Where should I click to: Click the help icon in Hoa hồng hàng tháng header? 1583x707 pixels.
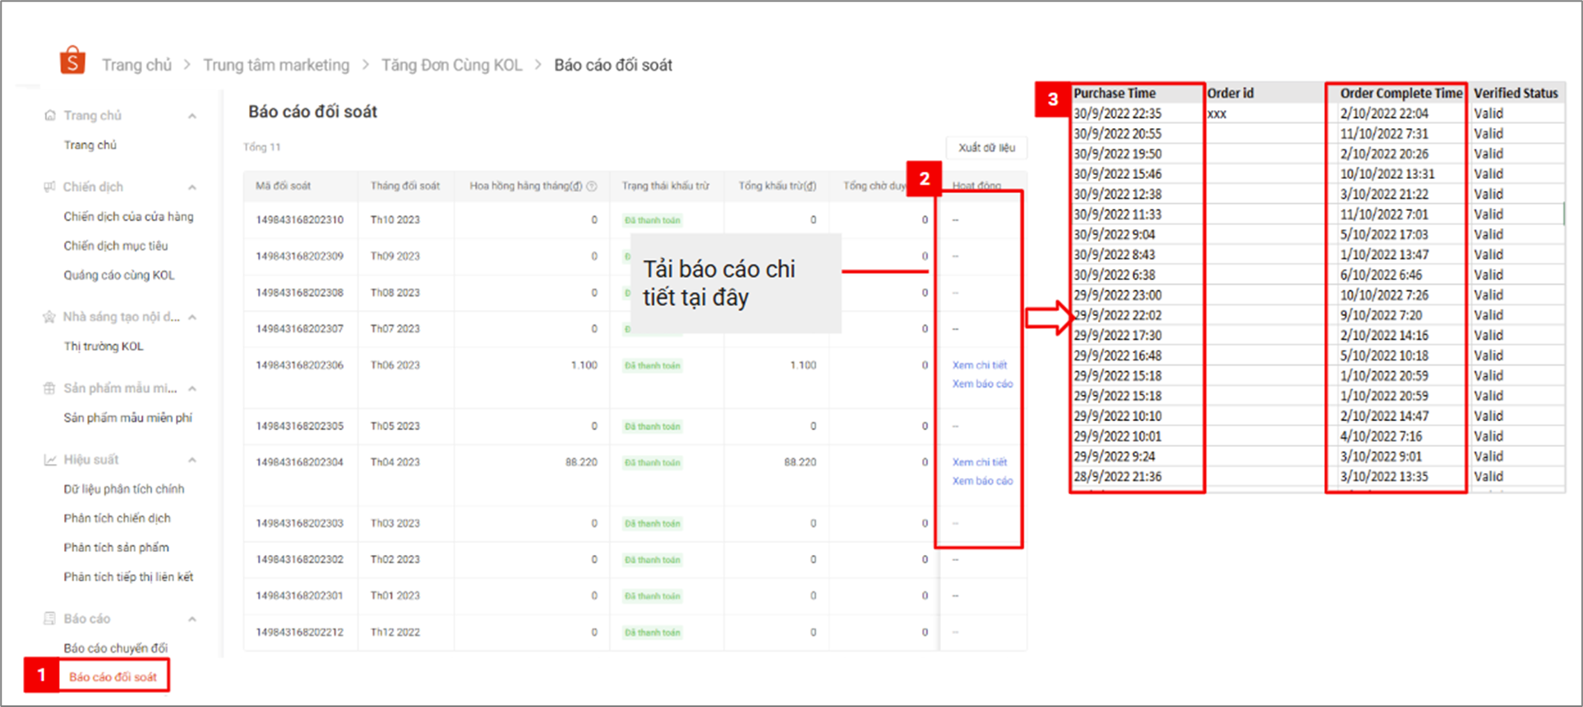coord(592,186)
